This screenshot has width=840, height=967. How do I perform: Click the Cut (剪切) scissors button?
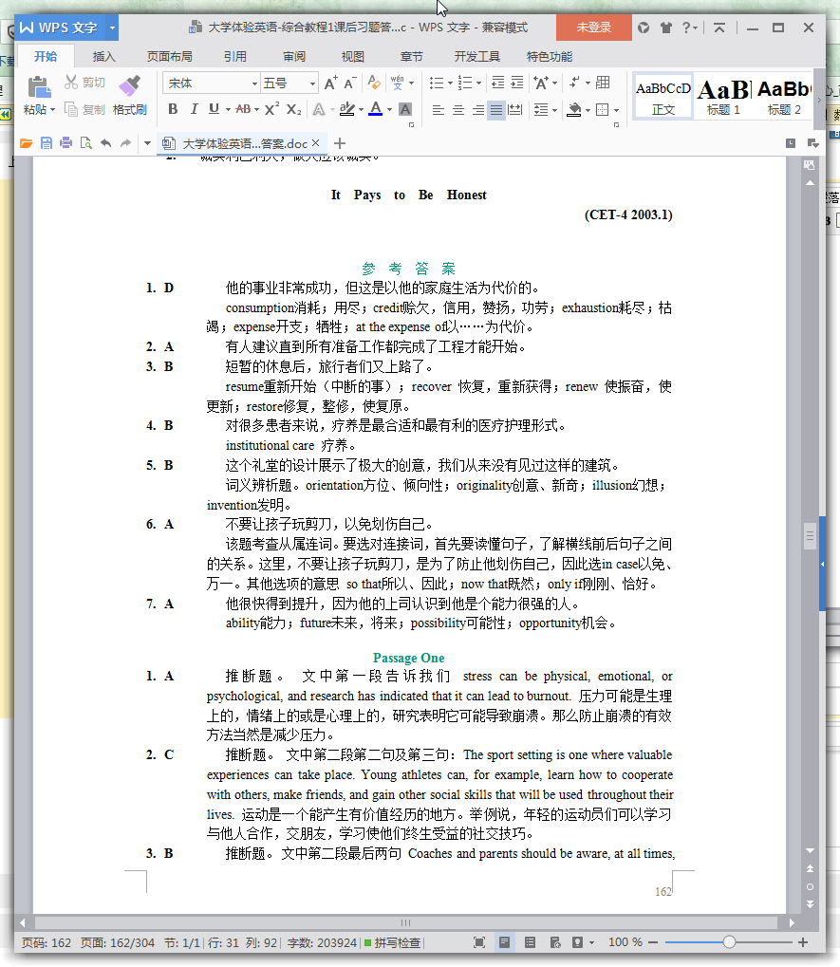85,82
